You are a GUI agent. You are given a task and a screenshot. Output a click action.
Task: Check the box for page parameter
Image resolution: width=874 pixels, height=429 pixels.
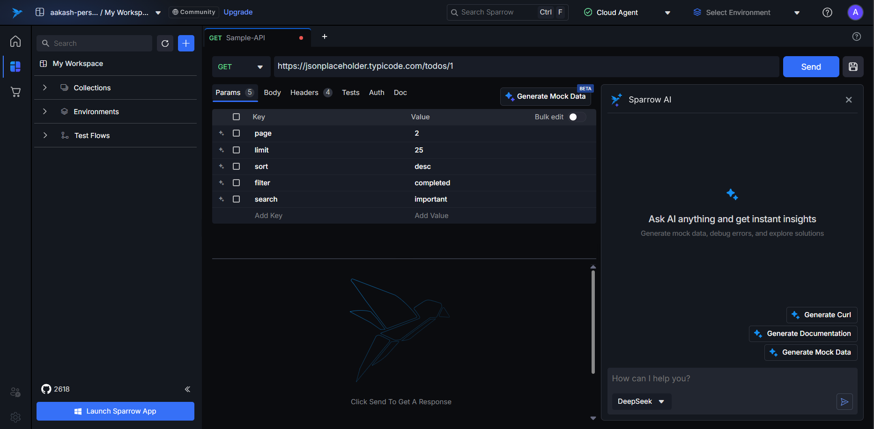pos(237,133)
